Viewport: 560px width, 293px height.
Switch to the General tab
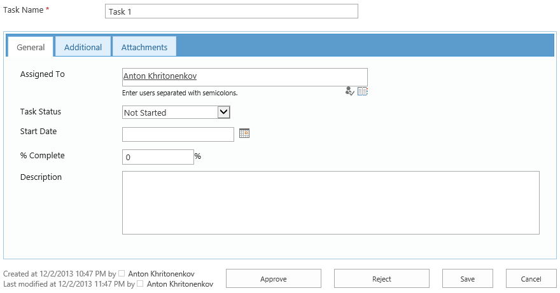(31, 47)
